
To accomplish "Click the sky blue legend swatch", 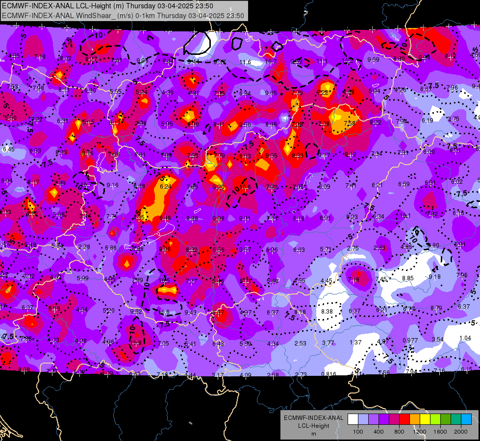I will point(466,419).
